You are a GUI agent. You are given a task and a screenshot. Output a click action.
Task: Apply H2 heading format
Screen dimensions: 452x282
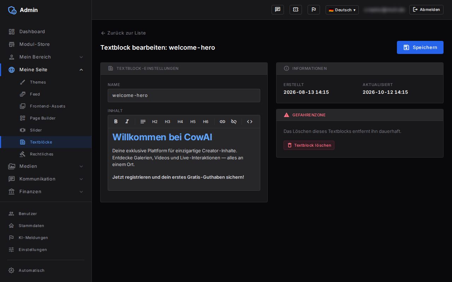(x=155, y=122)
